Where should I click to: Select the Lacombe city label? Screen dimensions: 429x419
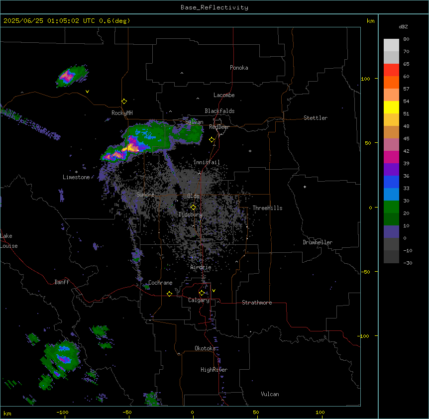[x=224, y=95]
